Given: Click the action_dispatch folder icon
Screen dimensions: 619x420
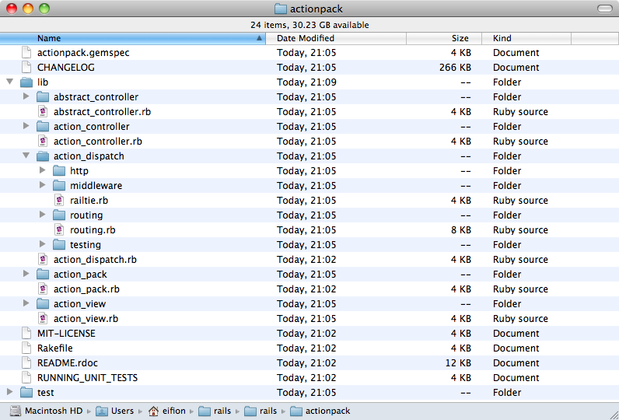Looking at the screenshot, I should click(43, 156).
